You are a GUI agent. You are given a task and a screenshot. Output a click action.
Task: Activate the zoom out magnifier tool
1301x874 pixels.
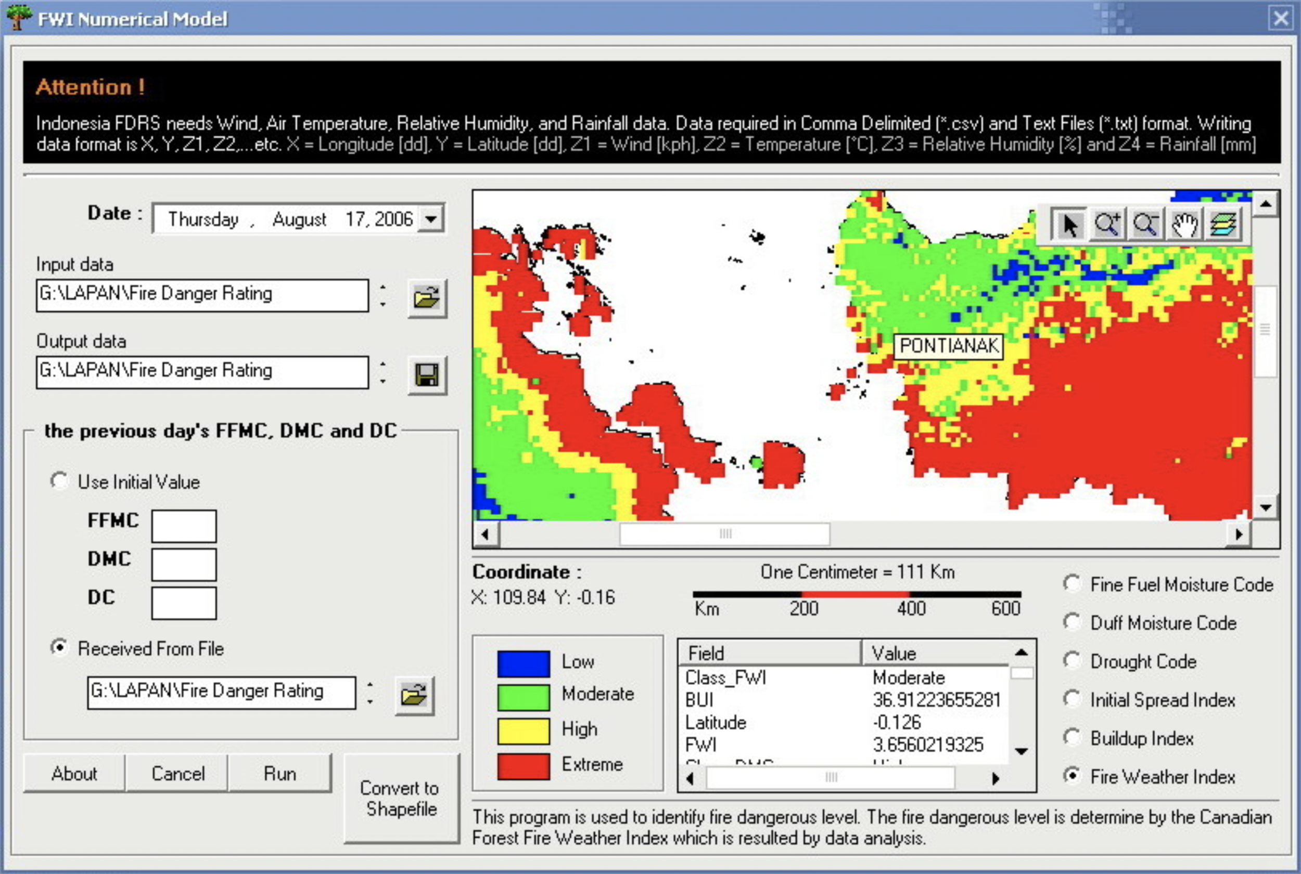(1145, 225)
